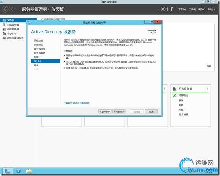This screenshot has height=176, width=220.
Task: Click the back arrow in Server Manager header
Action: click(x=5, y=9)
